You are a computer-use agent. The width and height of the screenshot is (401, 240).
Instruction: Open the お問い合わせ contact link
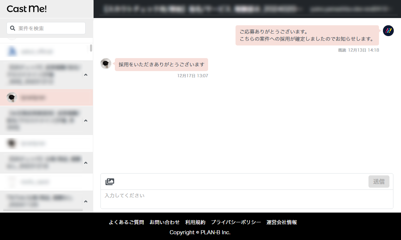(x=164, y=222)
